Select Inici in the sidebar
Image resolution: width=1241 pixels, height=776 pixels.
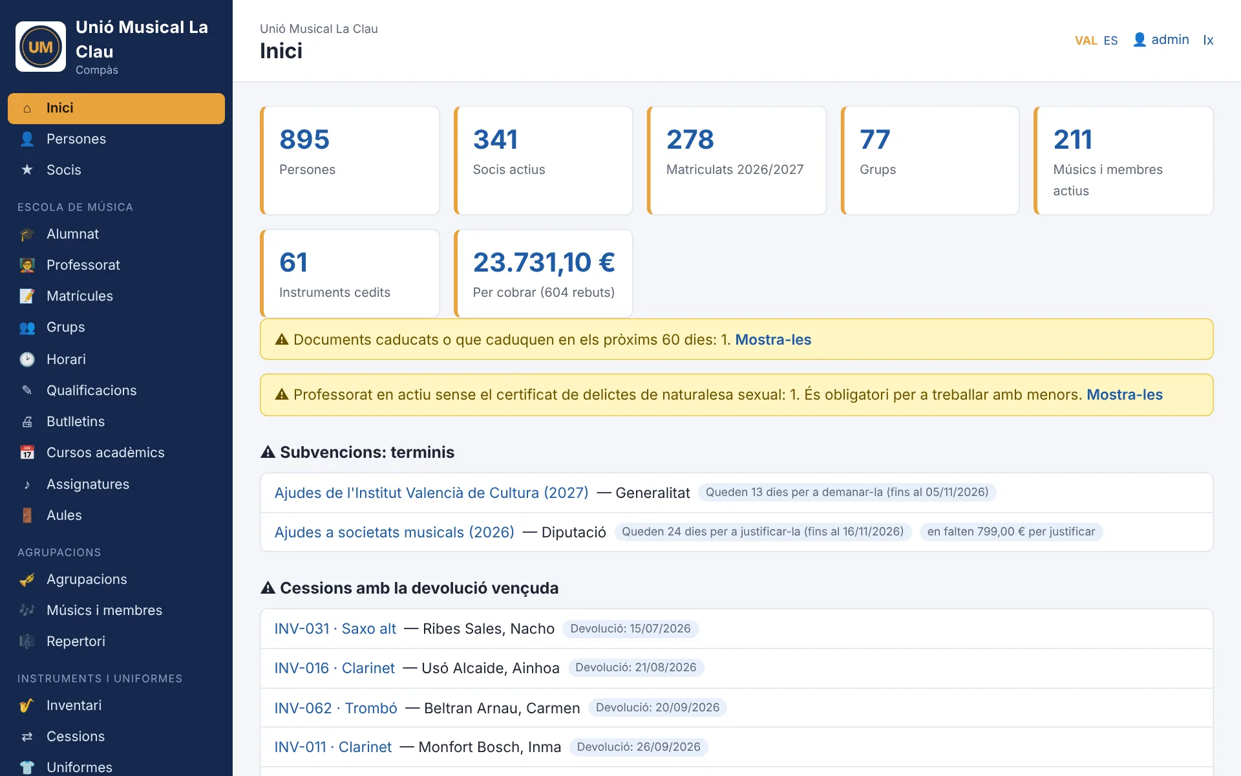(x=116, y=108)
